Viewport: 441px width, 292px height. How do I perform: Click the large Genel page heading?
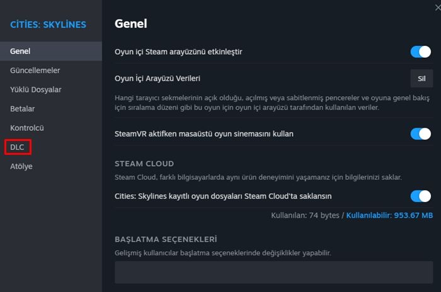[130, 24]
